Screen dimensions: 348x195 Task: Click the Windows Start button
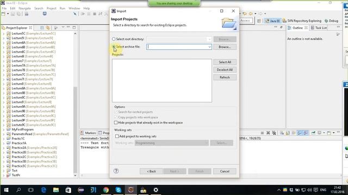6,190
